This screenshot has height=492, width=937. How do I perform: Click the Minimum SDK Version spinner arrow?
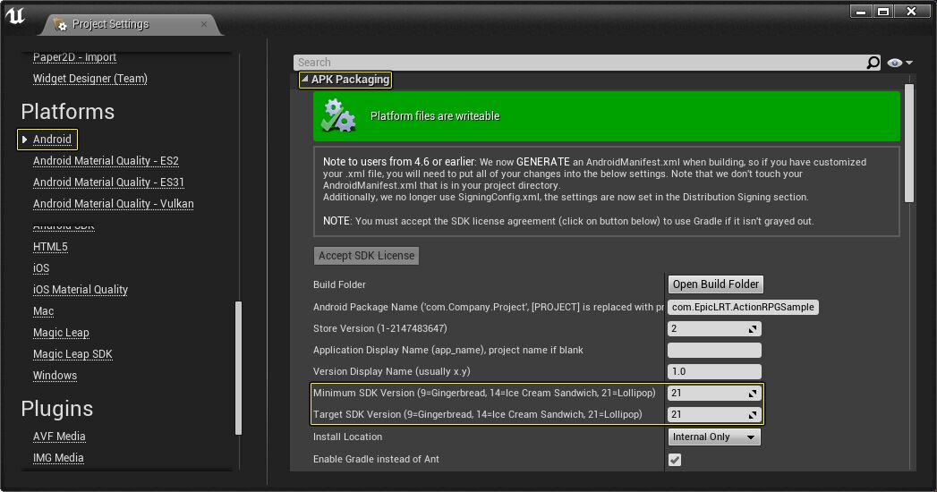753,394
